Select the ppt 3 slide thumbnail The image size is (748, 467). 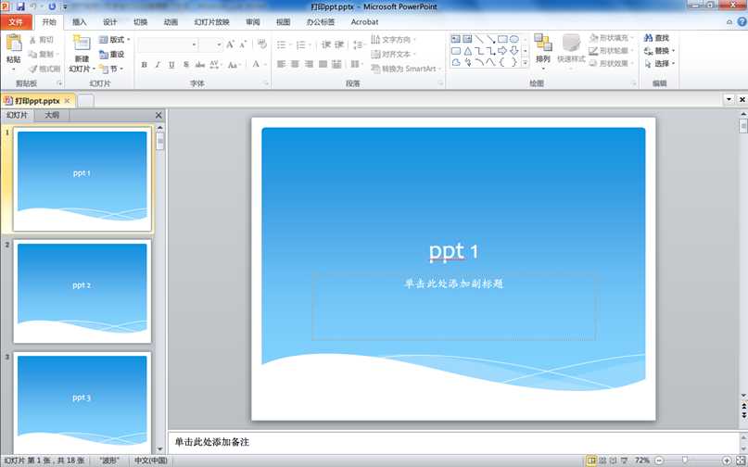point(82,402)
